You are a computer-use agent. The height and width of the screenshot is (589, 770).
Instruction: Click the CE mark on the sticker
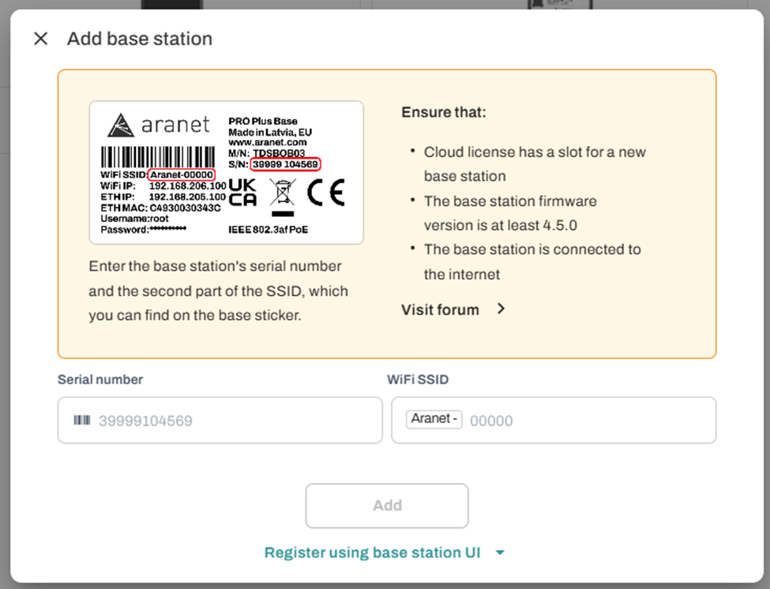pyautogui.click(x=326, y=193)
